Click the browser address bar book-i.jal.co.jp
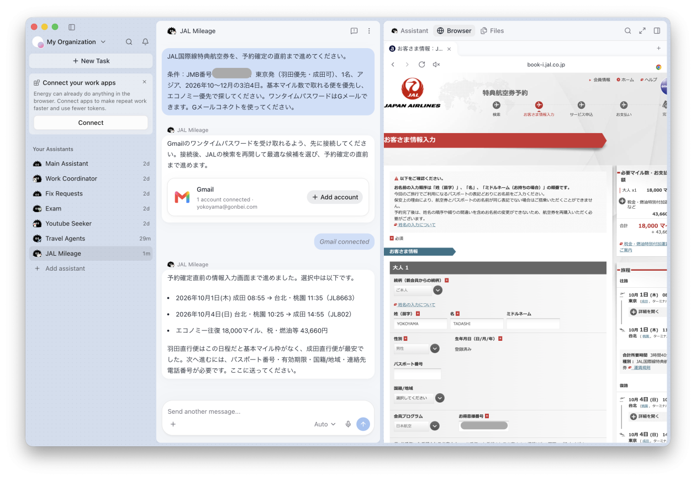The image size is (696, 480). tap(546, 65)
